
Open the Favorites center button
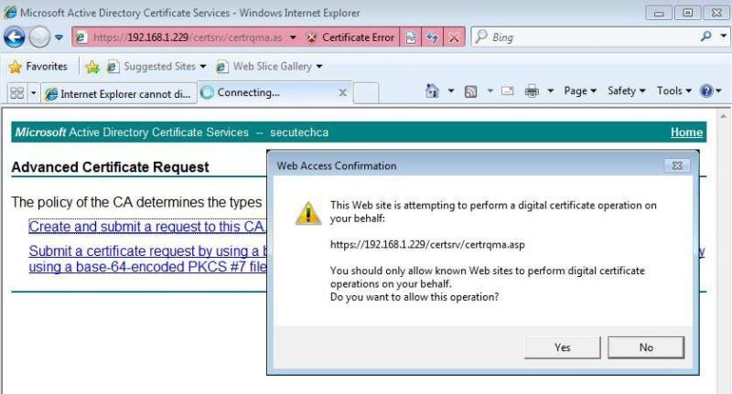[38, 67]
